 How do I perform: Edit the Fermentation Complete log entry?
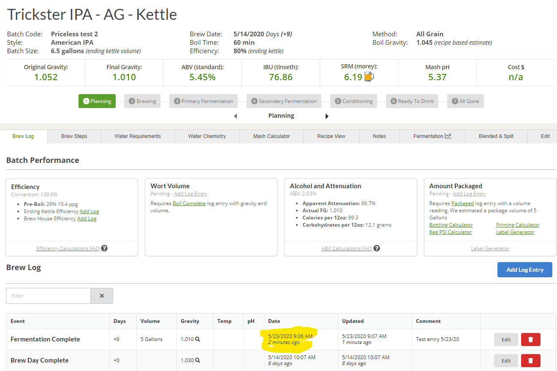click(x=506, y=339)
